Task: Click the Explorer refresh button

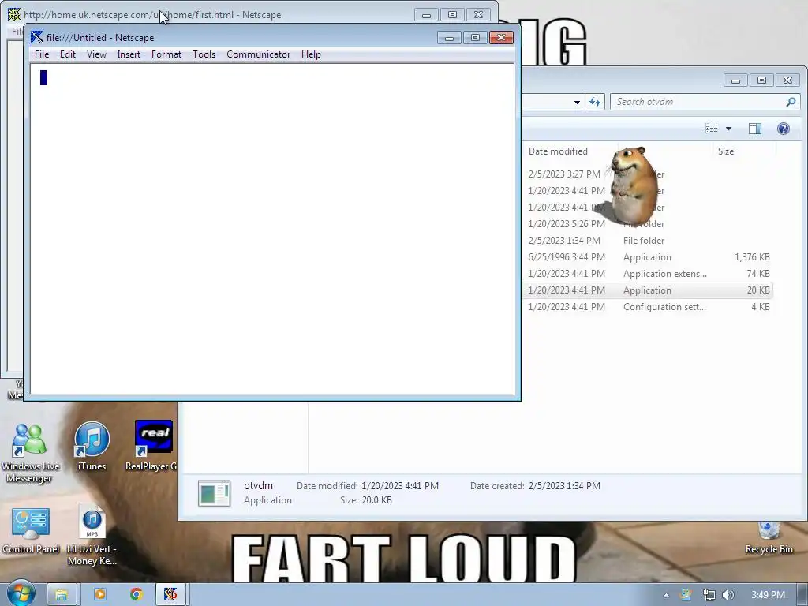Action: click(x=595, y=102)
